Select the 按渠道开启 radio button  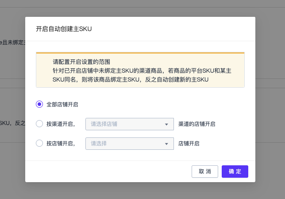point(39,124)
